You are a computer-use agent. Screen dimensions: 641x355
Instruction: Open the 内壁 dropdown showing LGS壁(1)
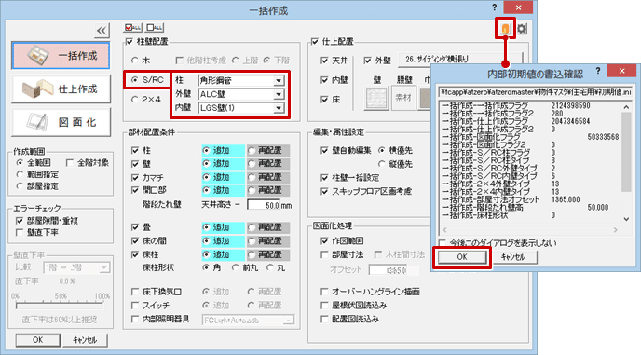tap(240, 108)
